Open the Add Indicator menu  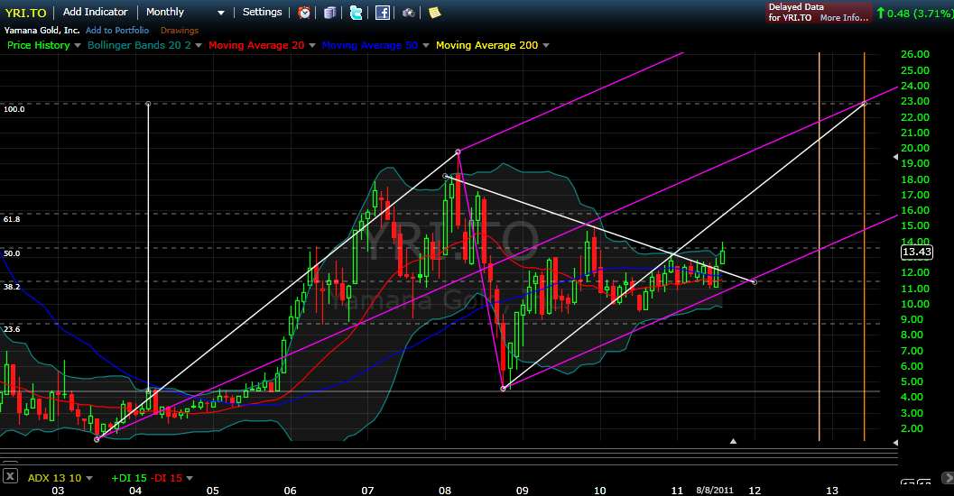(96, 12)
